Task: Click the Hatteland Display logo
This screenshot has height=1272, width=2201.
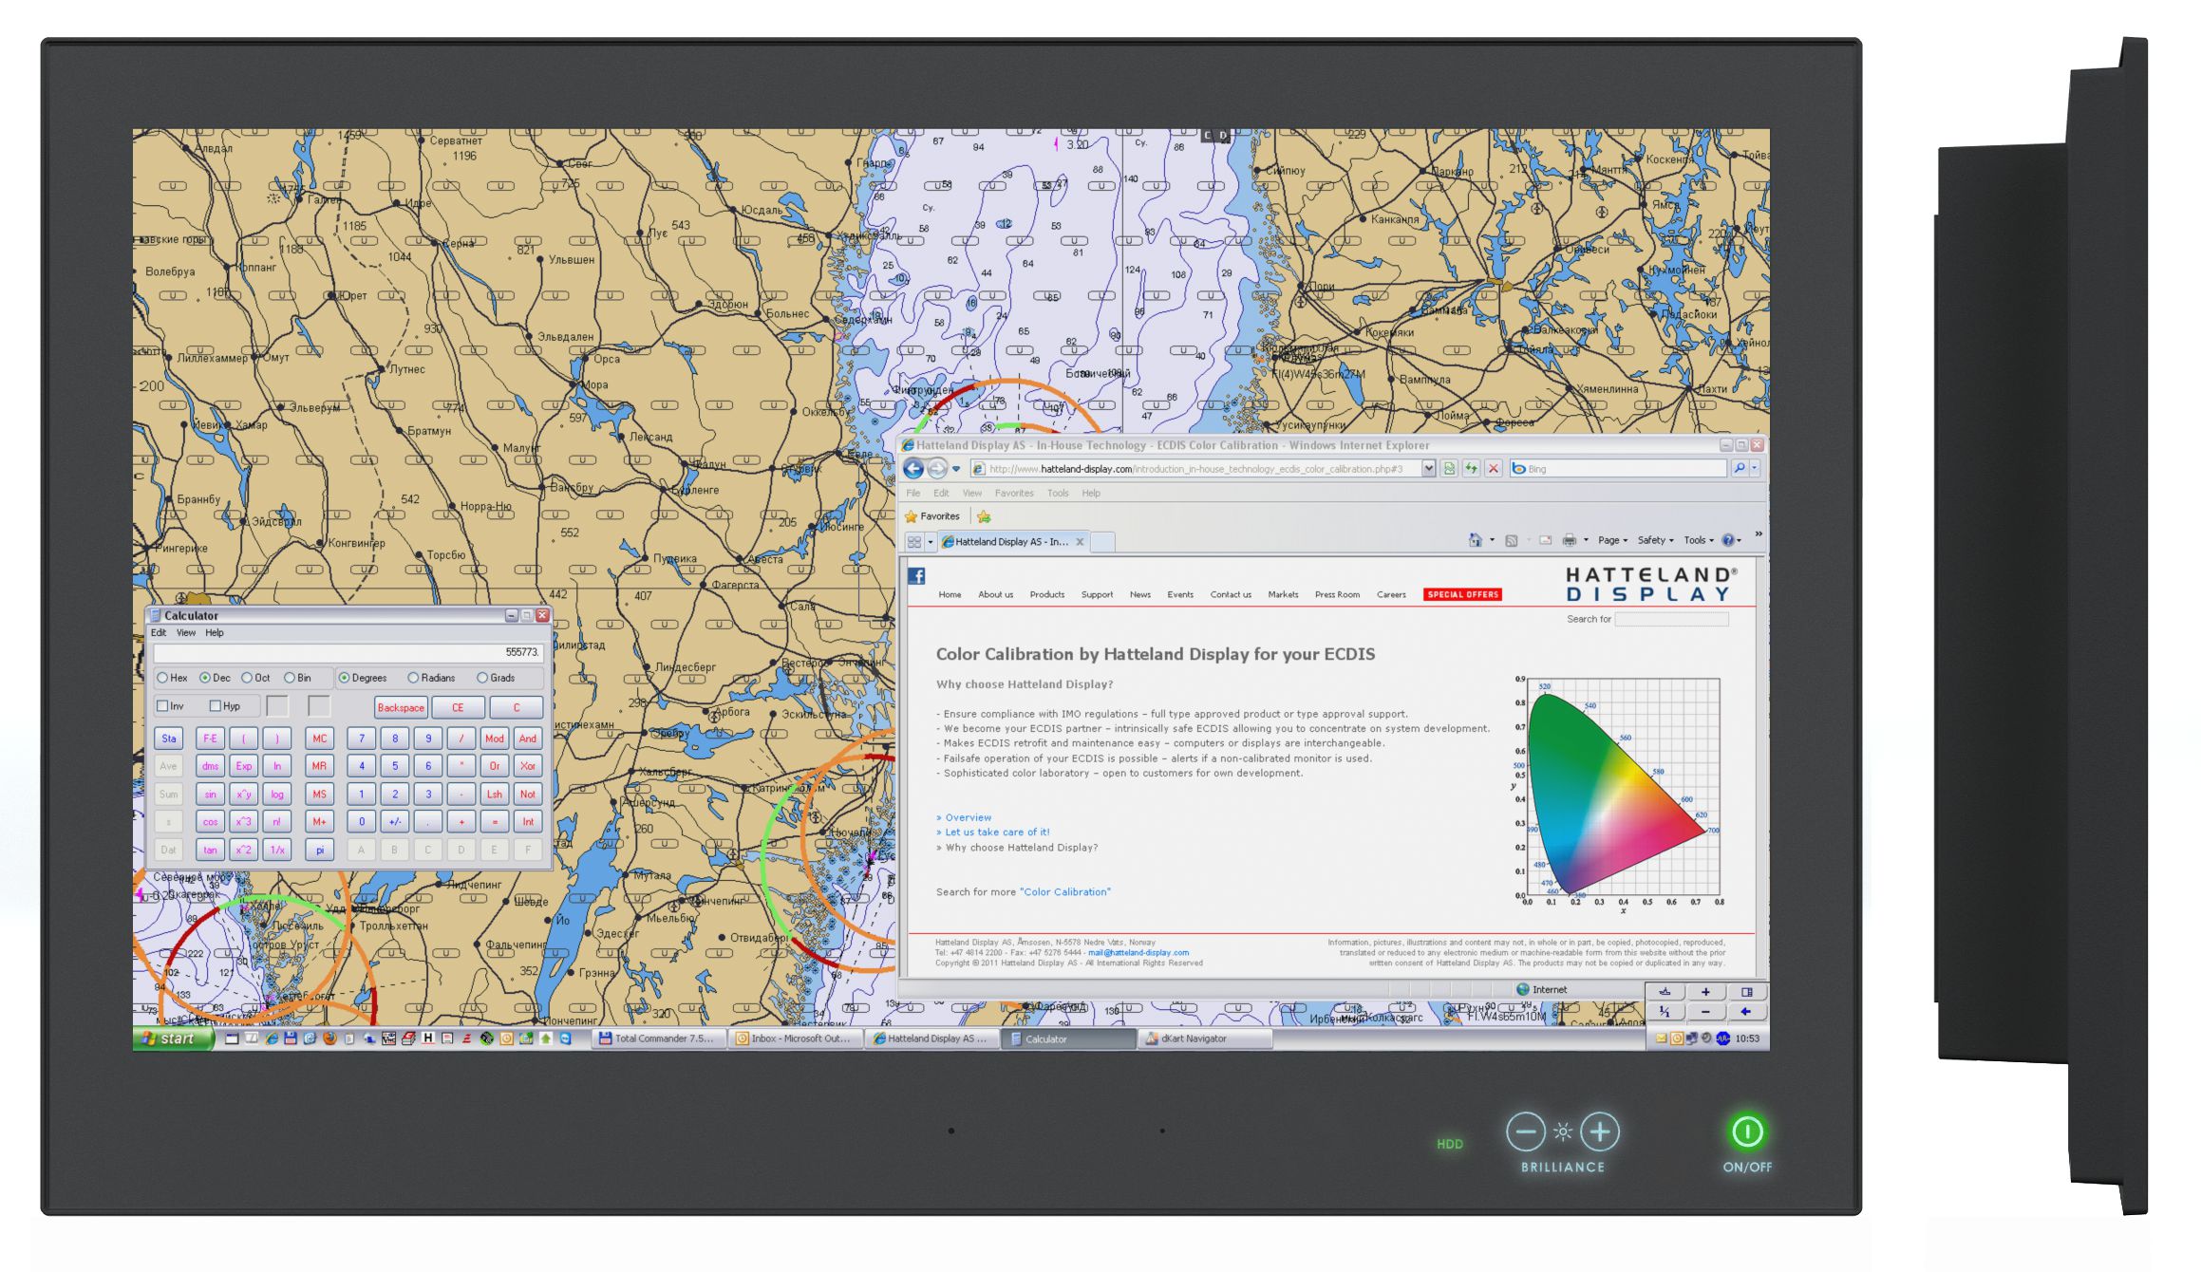Action: [1651, 584]
